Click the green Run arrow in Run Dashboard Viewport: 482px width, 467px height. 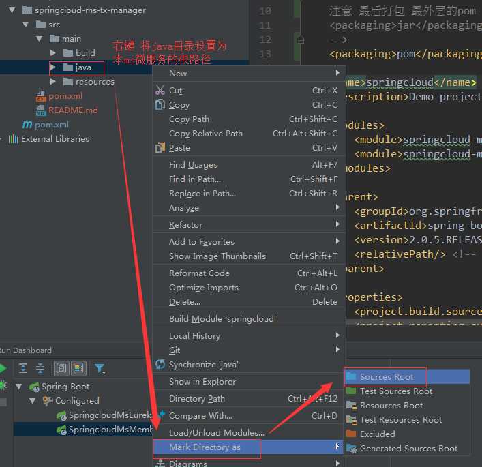(3, 368)
